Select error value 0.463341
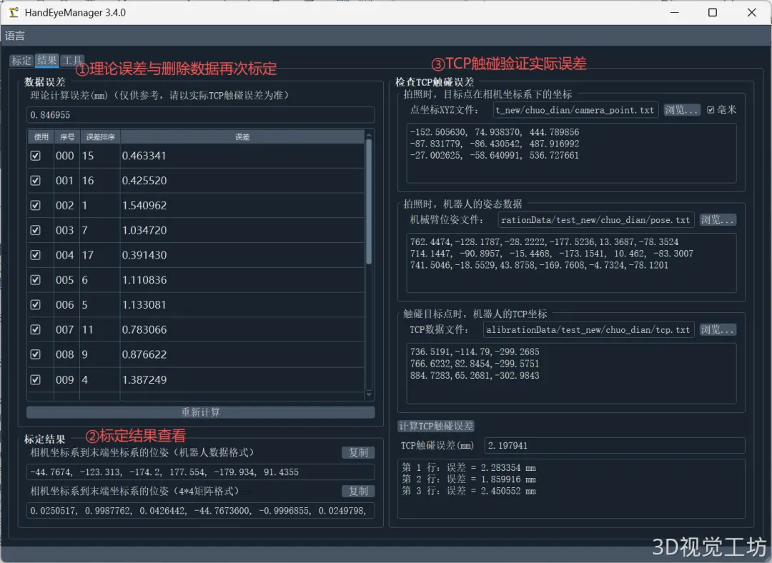This screenshot has height=563, width=772. click(x=144, y=156)
